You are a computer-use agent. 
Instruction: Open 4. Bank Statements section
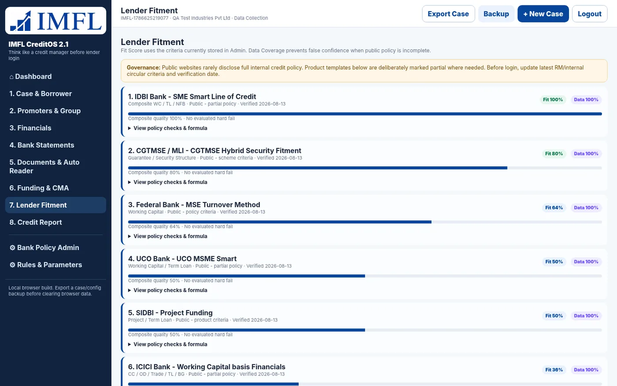[56, 145]
